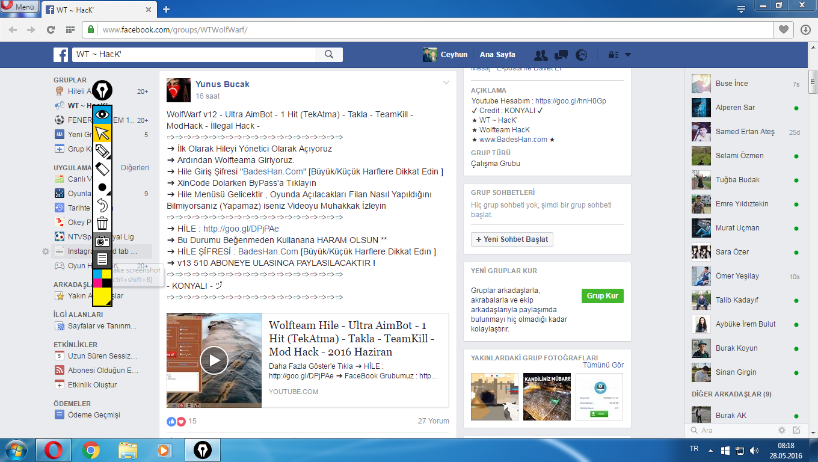The height and width of the screenshot is (462, 818).
Task: Click the Facebook logo icon
Action: pyautogui.click(x=61, y=55)
